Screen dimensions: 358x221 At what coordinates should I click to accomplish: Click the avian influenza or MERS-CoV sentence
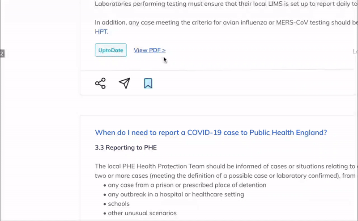tap(226, 23)
